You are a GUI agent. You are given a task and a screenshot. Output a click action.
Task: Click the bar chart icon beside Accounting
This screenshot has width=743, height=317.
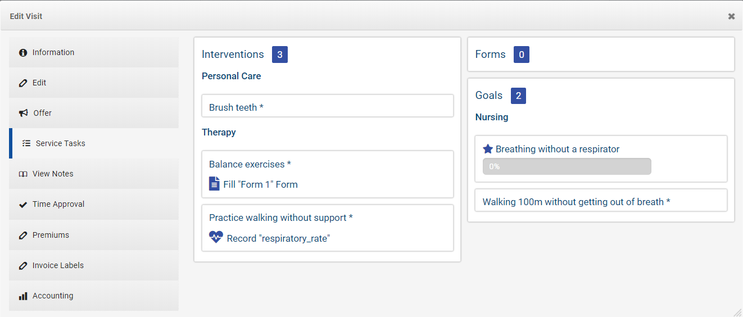pyautogui.click(x=23, y=296)
